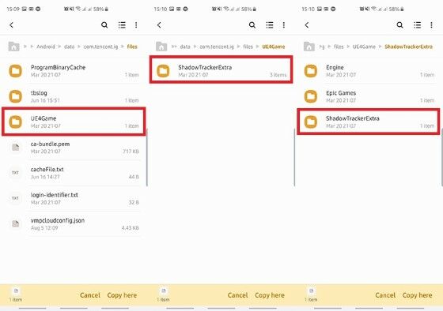
Task: Select the vmpcloudconfig.json file
Action: pos(74,223)
